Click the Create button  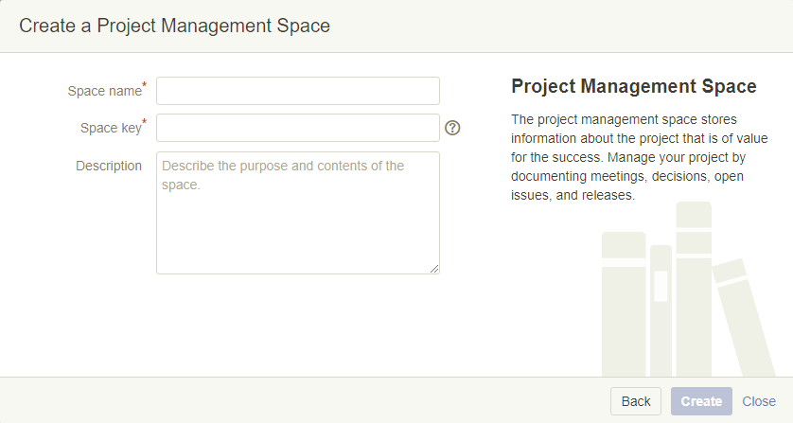[x=701, y=401]
